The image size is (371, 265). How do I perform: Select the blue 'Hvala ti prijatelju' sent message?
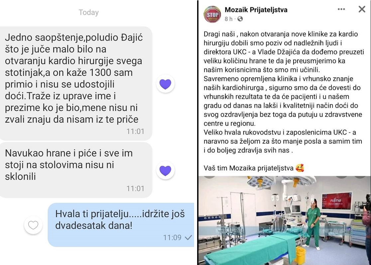[121, 225]
